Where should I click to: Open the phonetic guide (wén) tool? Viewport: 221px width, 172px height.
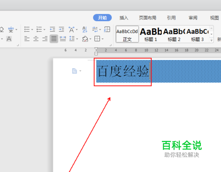click(11, 30)
